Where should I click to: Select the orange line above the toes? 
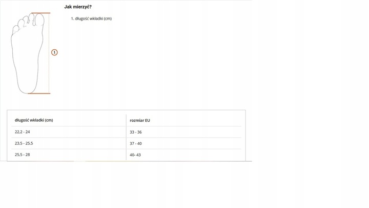tap(40, 13)
